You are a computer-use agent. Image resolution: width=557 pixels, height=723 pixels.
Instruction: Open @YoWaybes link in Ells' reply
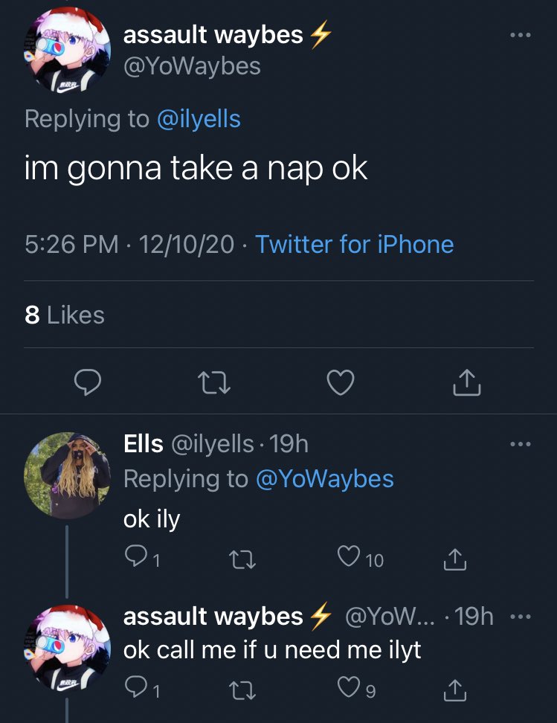click(x=324, y=478)
